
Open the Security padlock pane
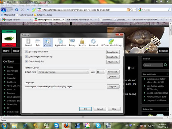pos(82,42)
